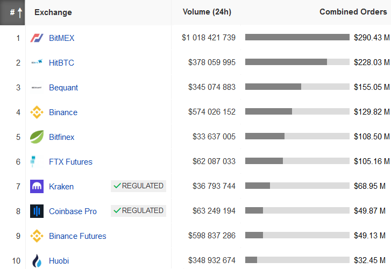
Task: Open the HitBTC exchange link
Action: tap(61, 62)
